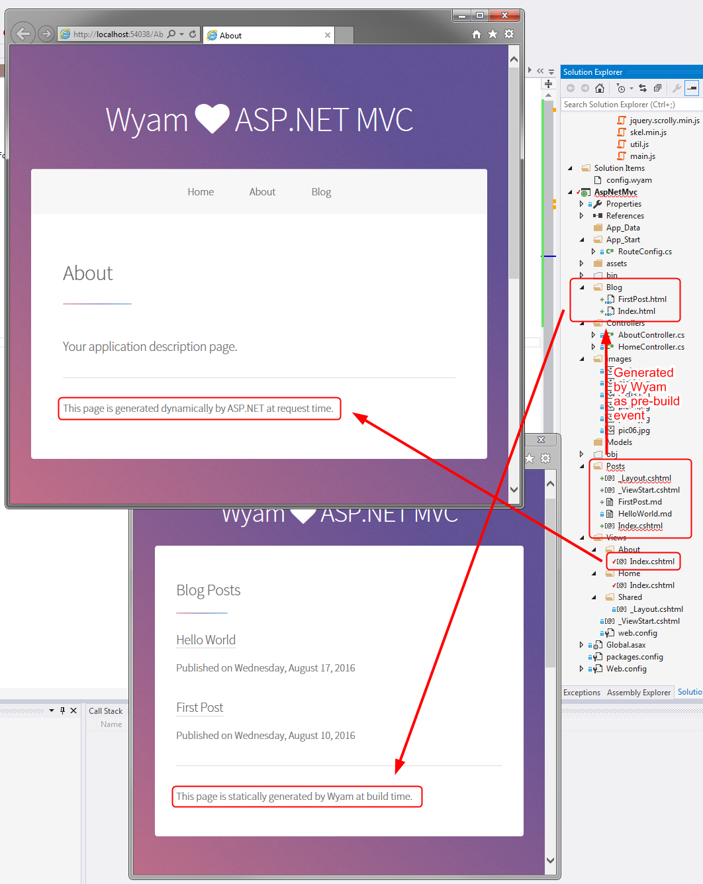Screen dimensions: 703x884
Task: Close the About browser tab
Action: 328,35
